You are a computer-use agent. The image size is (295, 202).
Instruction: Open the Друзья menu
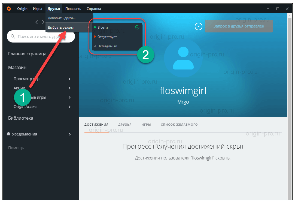click(x=54, y=9)
